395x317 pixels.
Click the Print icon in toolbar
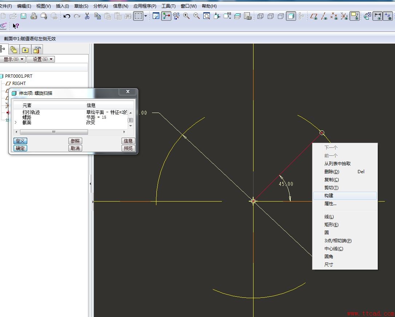(x=33, y=16)
